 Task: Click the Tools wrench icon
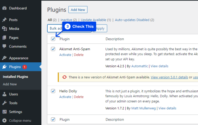4,103
